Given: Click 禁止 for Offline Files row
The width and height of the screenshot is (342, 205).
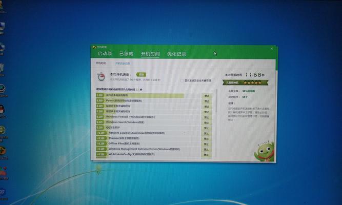Looking at the screenshot, I should [x=206, y=144].
